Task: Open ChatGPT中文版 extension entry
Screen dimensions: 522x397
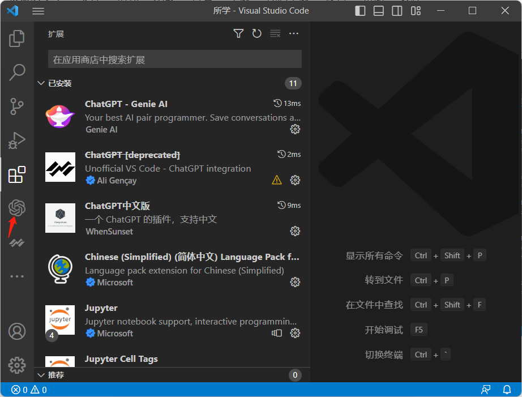Action: tap(172, 219)
